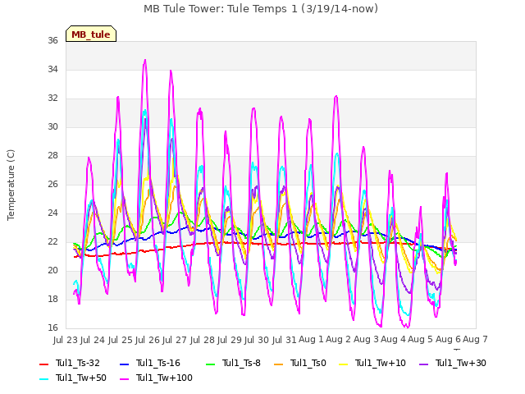This screenshot has height=394, width=525.
Task: Click the Aug 3 x-axis date
Action: 366,340
